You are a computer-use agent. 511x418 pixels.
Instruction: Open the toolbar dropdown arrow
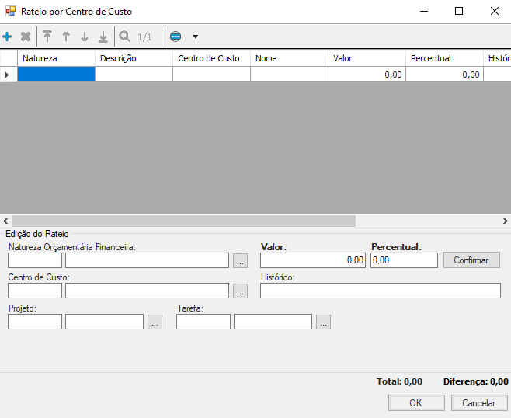point(195,37)
